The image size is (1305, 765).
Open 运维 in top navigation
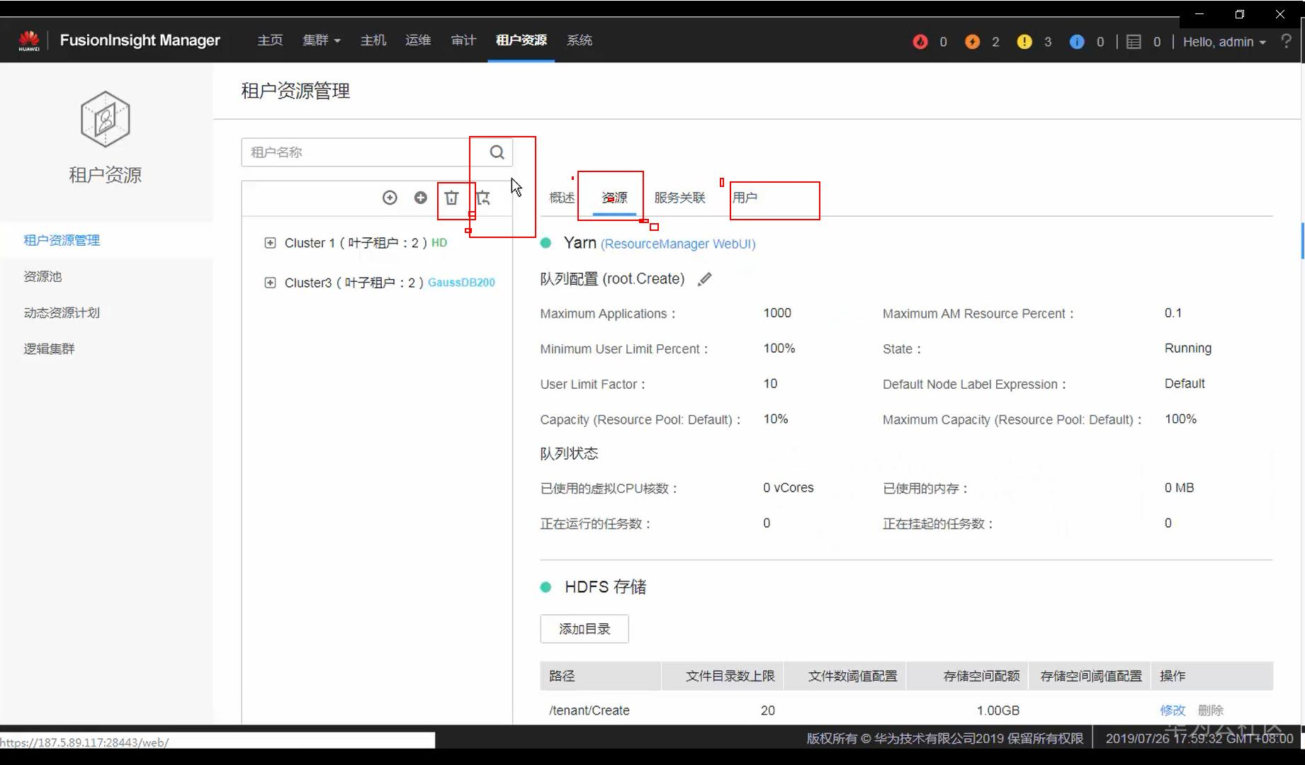point(418,40)
